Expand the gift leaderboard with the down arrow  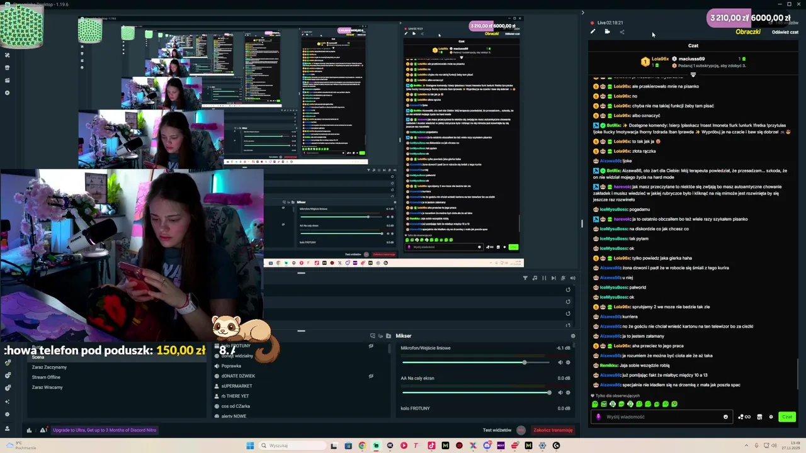coord(693,74)
